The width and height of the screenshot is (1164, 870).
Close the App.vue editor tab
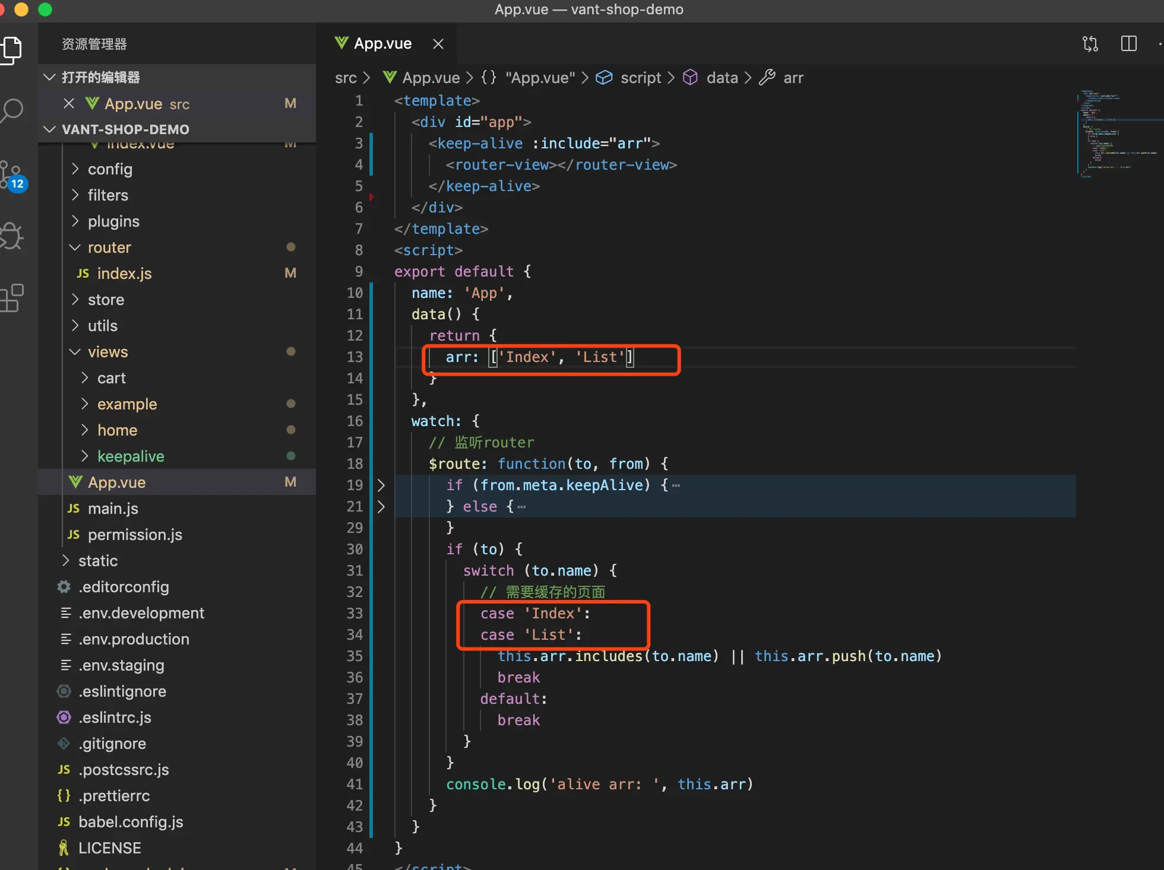pos(438,44)
